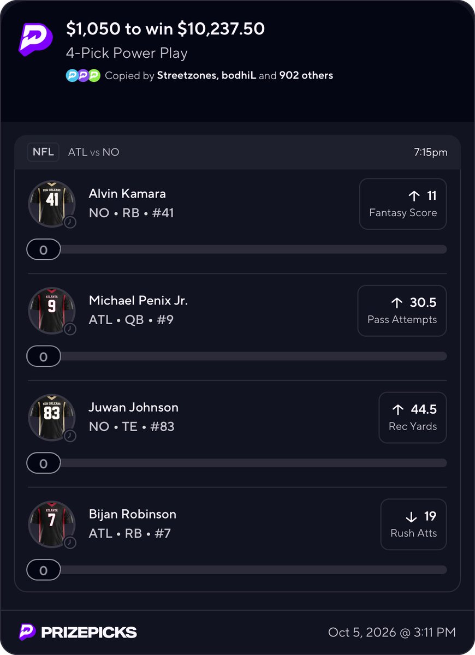Click the copied-by user avatars cluster

tap(83, 75)
